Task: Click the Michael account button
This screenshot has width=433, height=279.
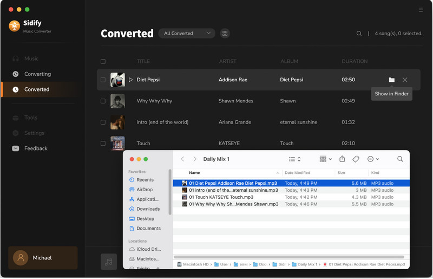Action: pos(43,258)
